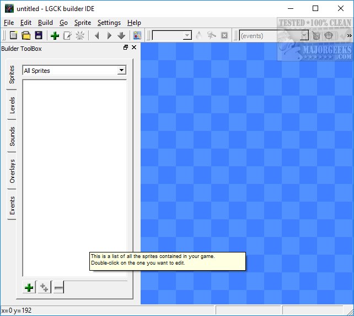Open the Sprite menu

(83, 23)
